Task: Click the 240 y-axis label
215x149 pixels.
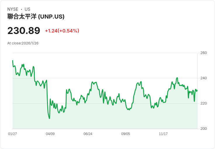Action: coord(204,78)
